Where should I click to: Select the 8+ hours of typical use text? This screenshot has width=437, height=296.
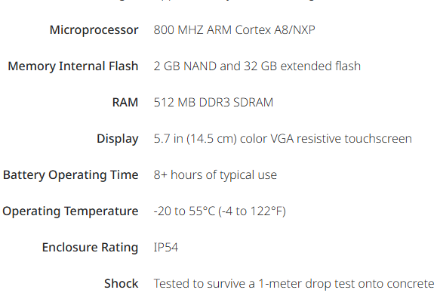215,175
